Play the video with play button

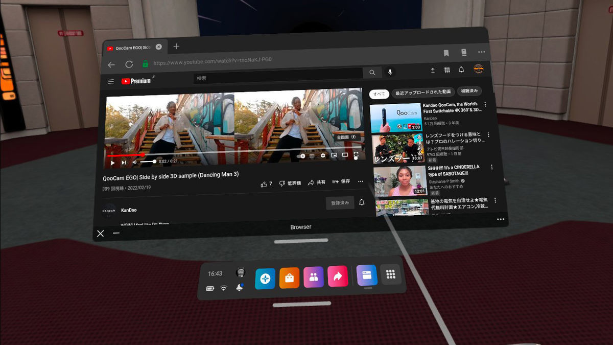113,163
